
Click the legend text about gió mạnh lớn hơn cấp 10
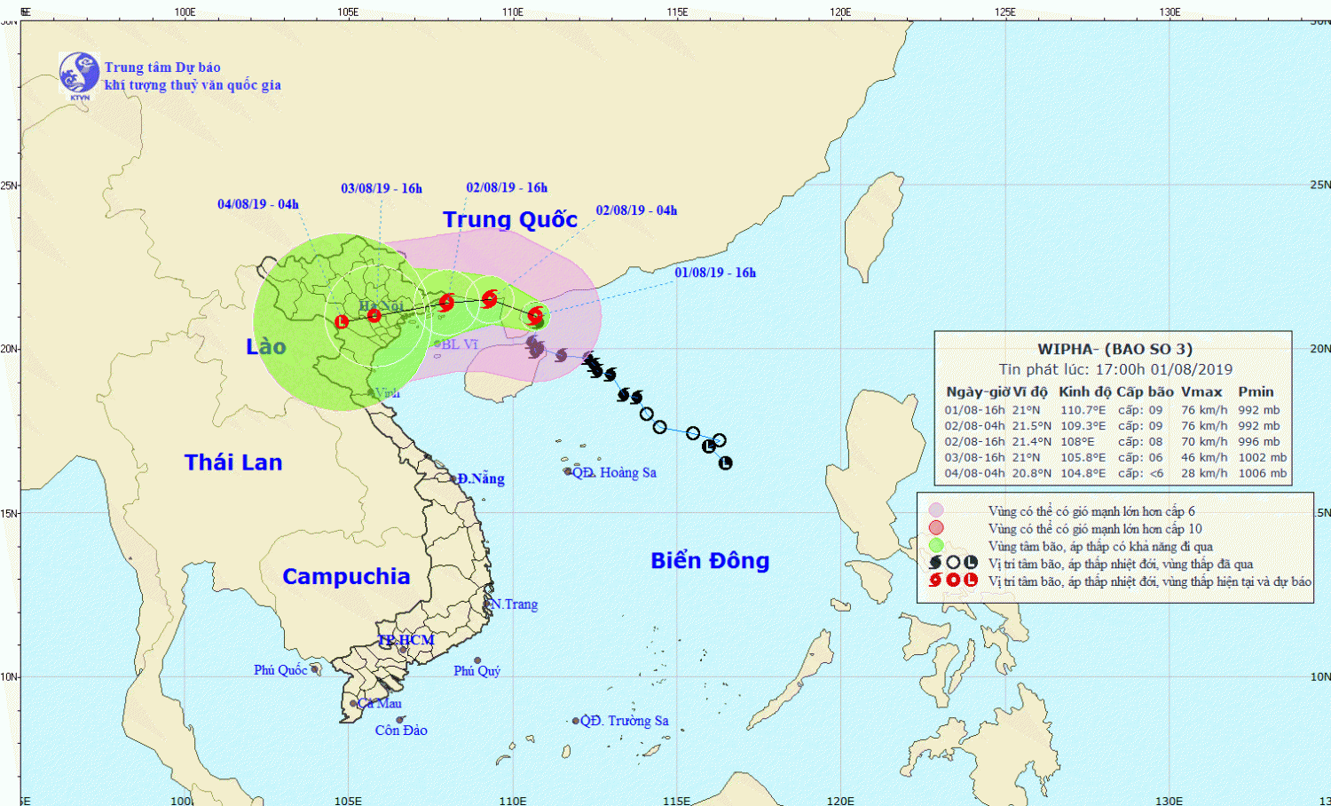coord(1095,528)
